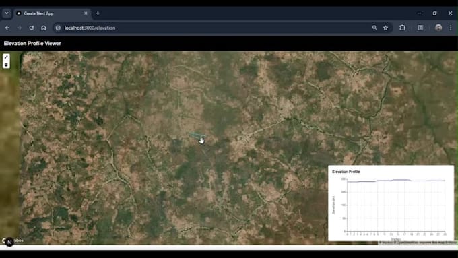Click the browser forward arrow
Viewport: 458px width, 258px height.
pos(20,28)
